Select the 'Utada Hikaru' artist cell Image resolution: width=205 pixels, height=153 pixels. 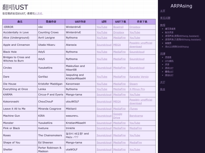(51, 45)
